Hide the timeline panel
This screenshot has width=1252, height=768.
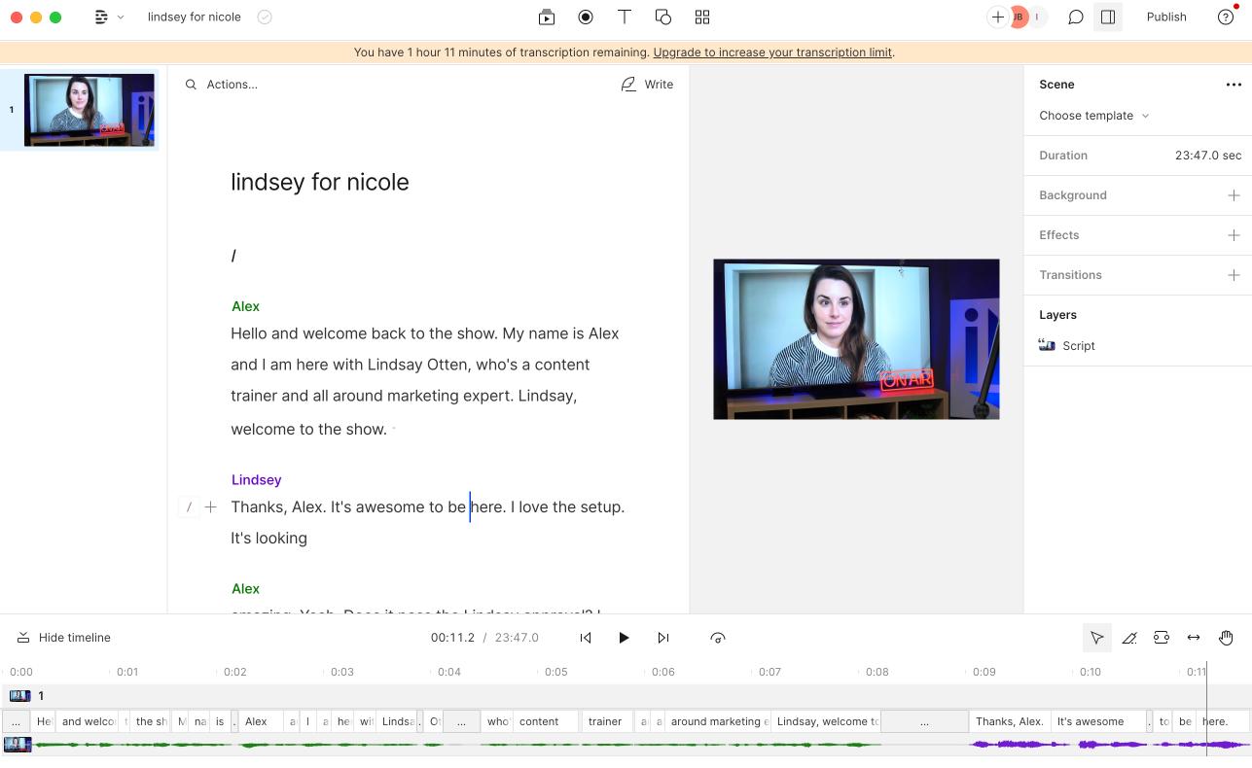tap(64, 638)
